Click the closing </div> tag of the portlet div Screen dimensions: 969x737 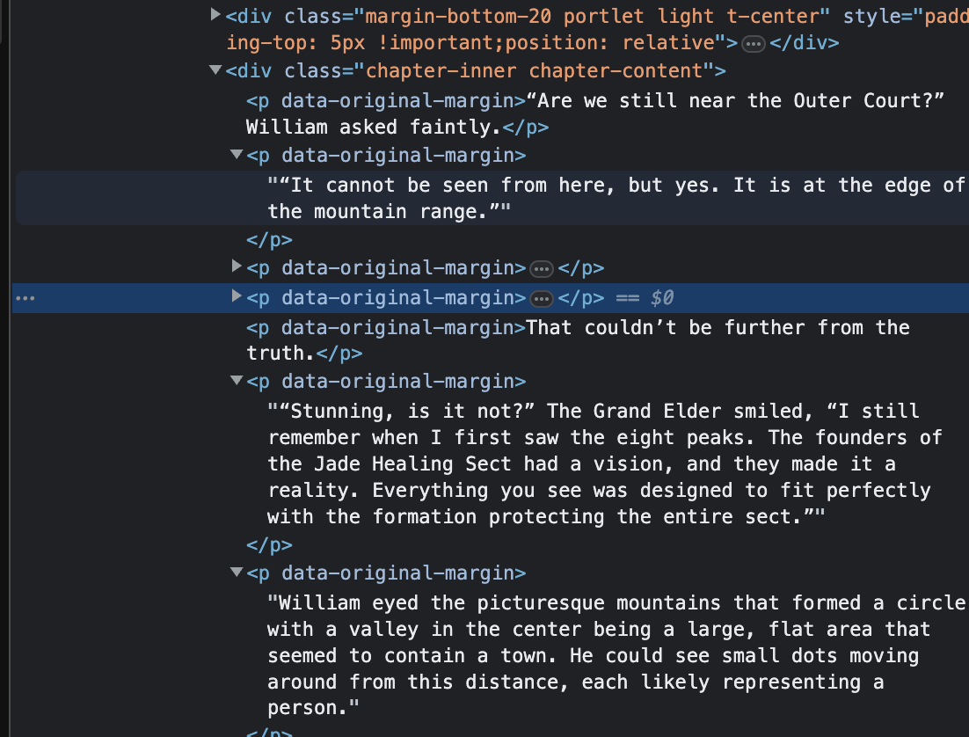(x=804, y=43)
